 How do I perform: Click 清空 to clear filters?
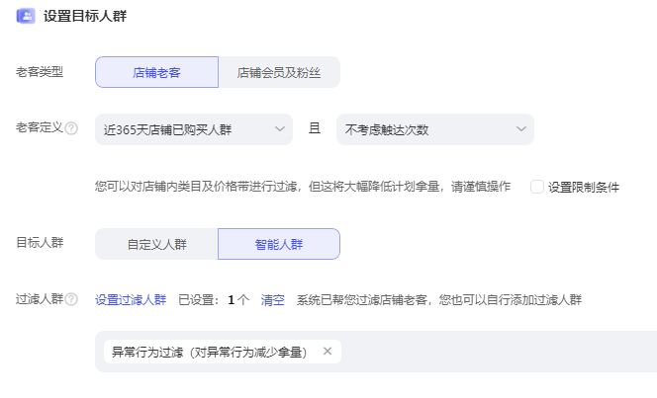click(272, 299)
